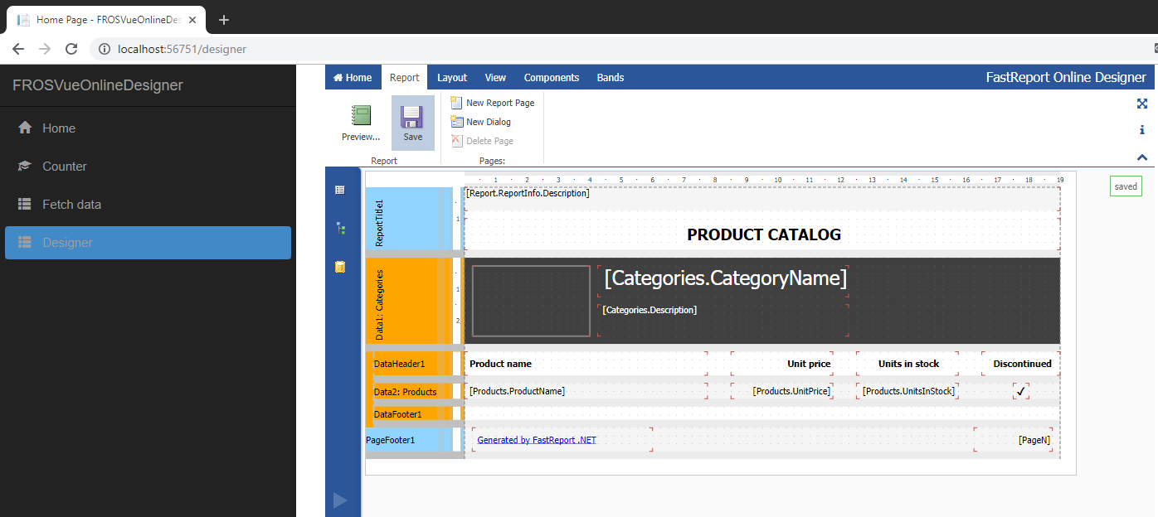Viewport: 1158px width, 517px height.
Task: Toggle the Discontinued checkbox in the Data2 band
Action: pyautogui.click(x=1020, y=389)
